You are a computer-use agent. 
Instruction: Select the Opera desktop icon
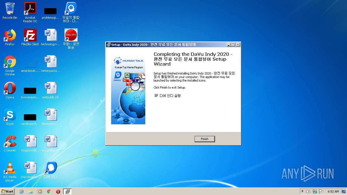(x=10, y=90)
